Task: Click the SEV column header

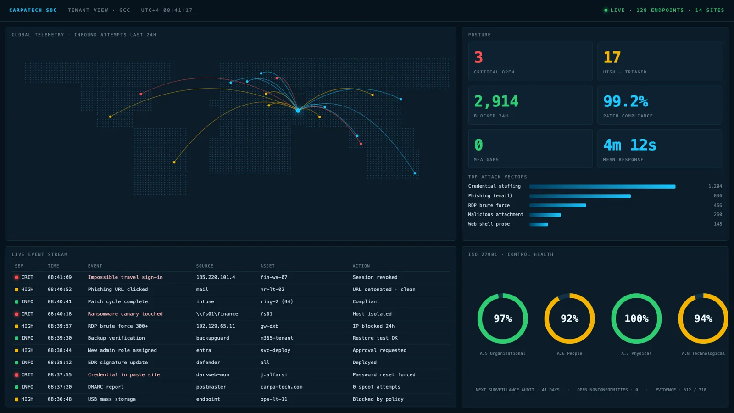Action: (x=19, y=266)
